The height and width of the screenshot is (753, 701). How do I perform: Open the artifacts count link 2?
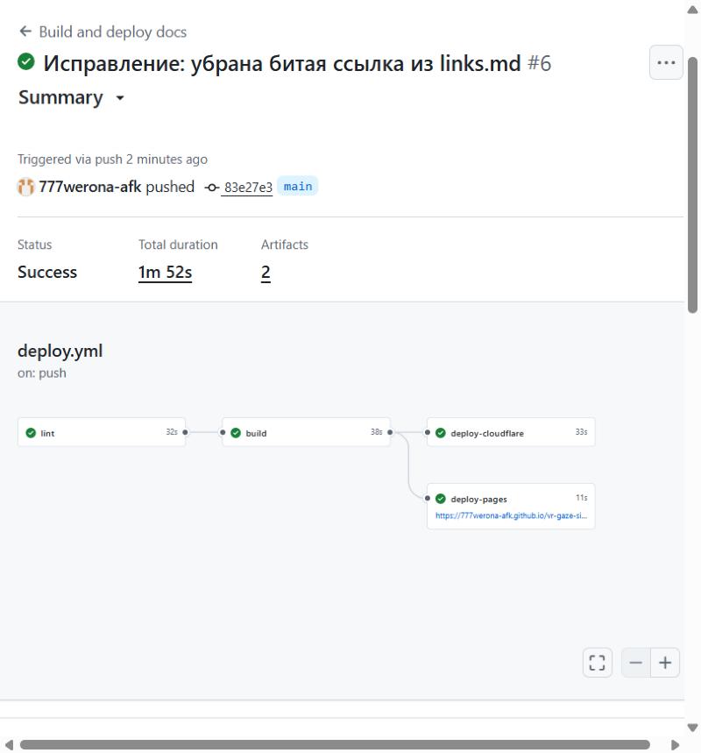(x=266, y=273)
